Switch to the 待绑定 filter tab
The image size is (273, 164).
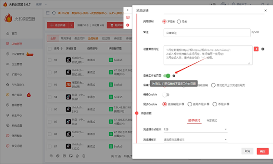pyautogui.click(x=118, y=39)
